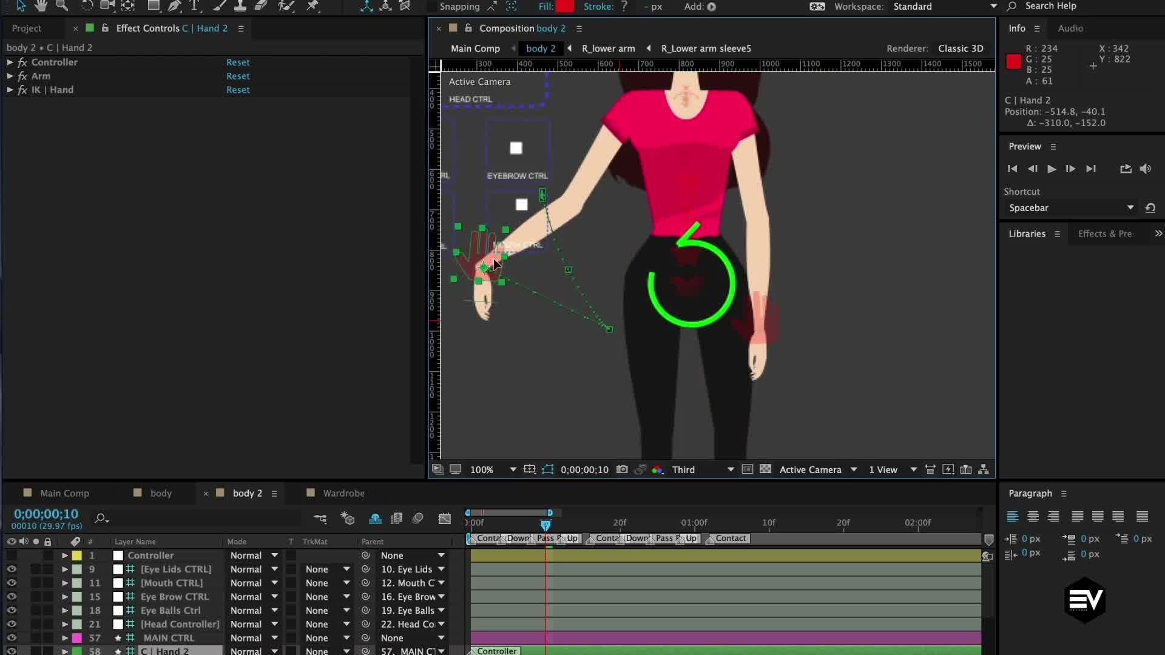
Task: Toggle visibility of MAIN CTRL layer
Action: coord(11,637)
